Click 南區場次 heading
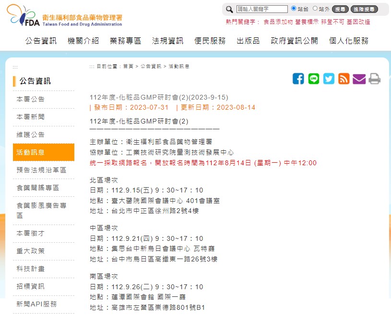 (x=104, y=276)
